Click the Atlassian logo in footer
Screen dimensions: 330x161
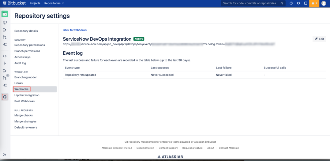[170, 156]
